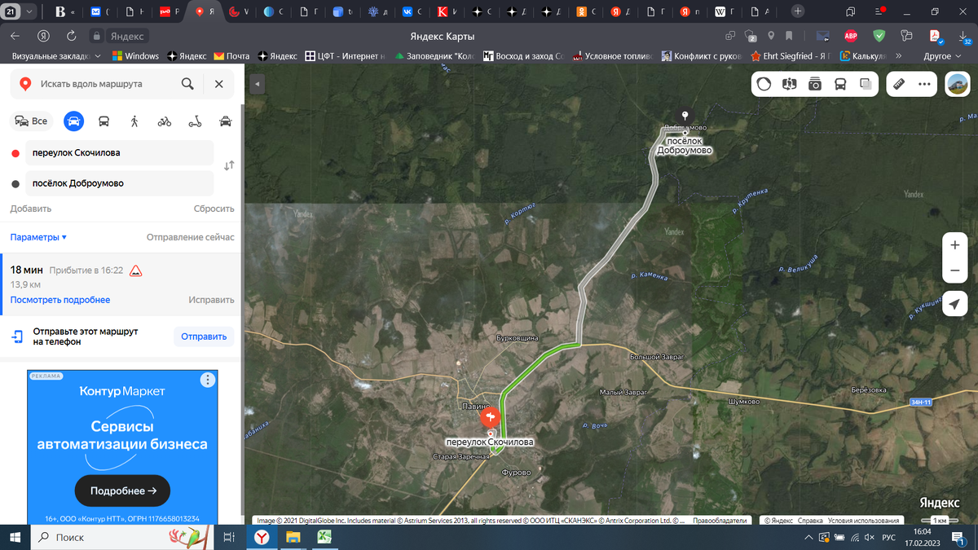Collapse the side panel with the arrow
This screenshot has height=550, width=978.
point(258,85)
